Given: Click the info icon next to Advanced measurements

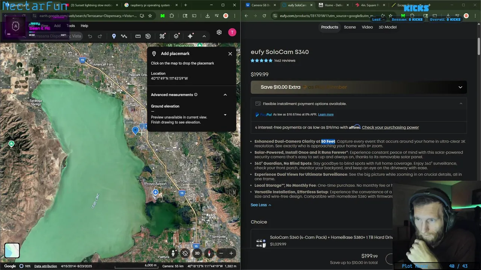Looking at the screenshot, I should tap(196, 95).
